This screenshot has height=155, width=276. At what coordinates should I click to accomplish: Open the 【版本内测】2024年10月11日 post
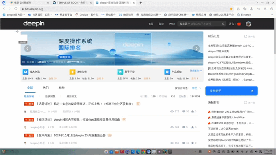(x=71, y=135)
